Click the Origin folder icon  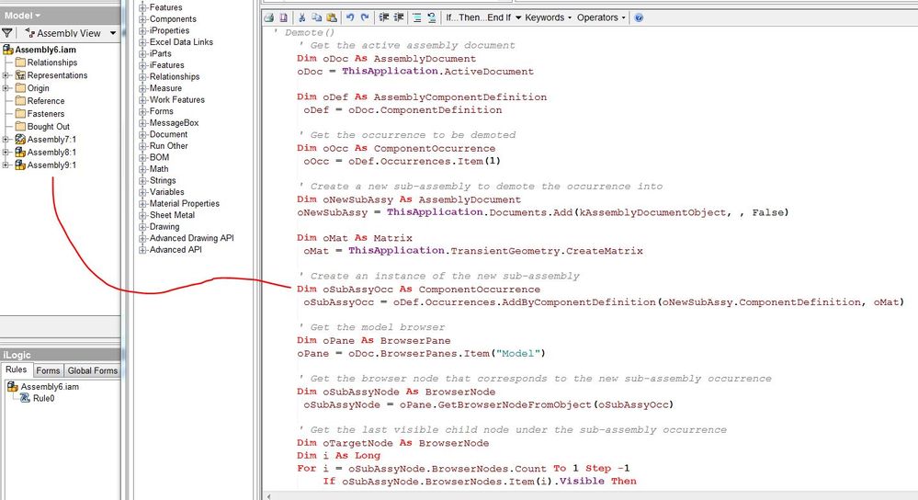tap(20, 88)
